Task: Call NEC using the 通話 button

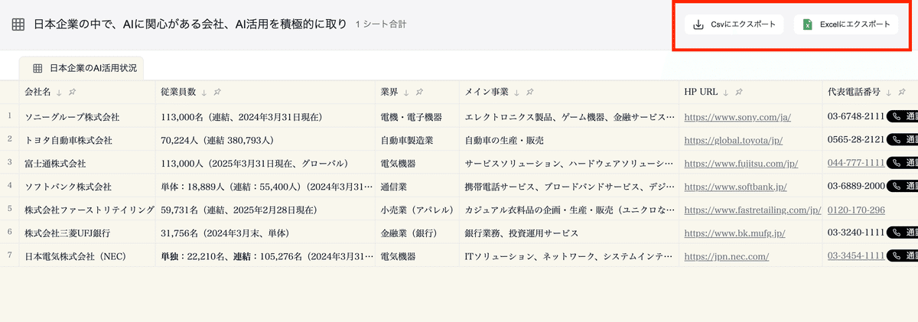Action: [903, 256]
